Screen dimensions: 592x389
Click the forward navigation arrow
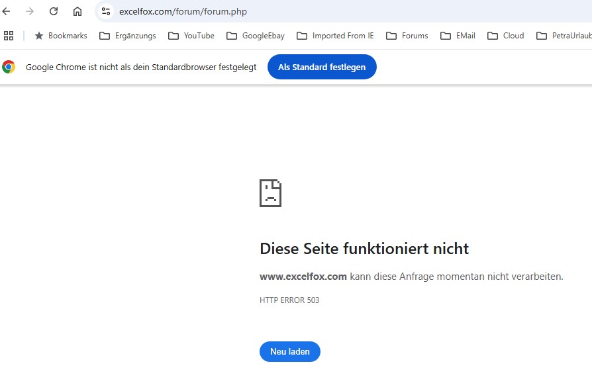(x=29, y=11)
